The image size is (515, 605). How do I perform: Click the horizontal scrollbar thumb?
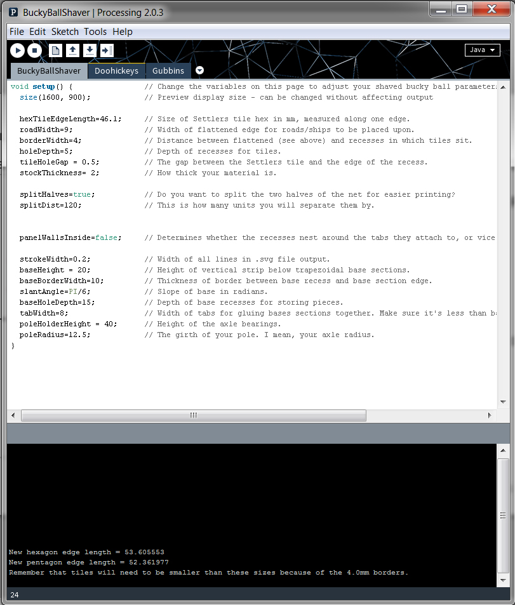[194, 416]
